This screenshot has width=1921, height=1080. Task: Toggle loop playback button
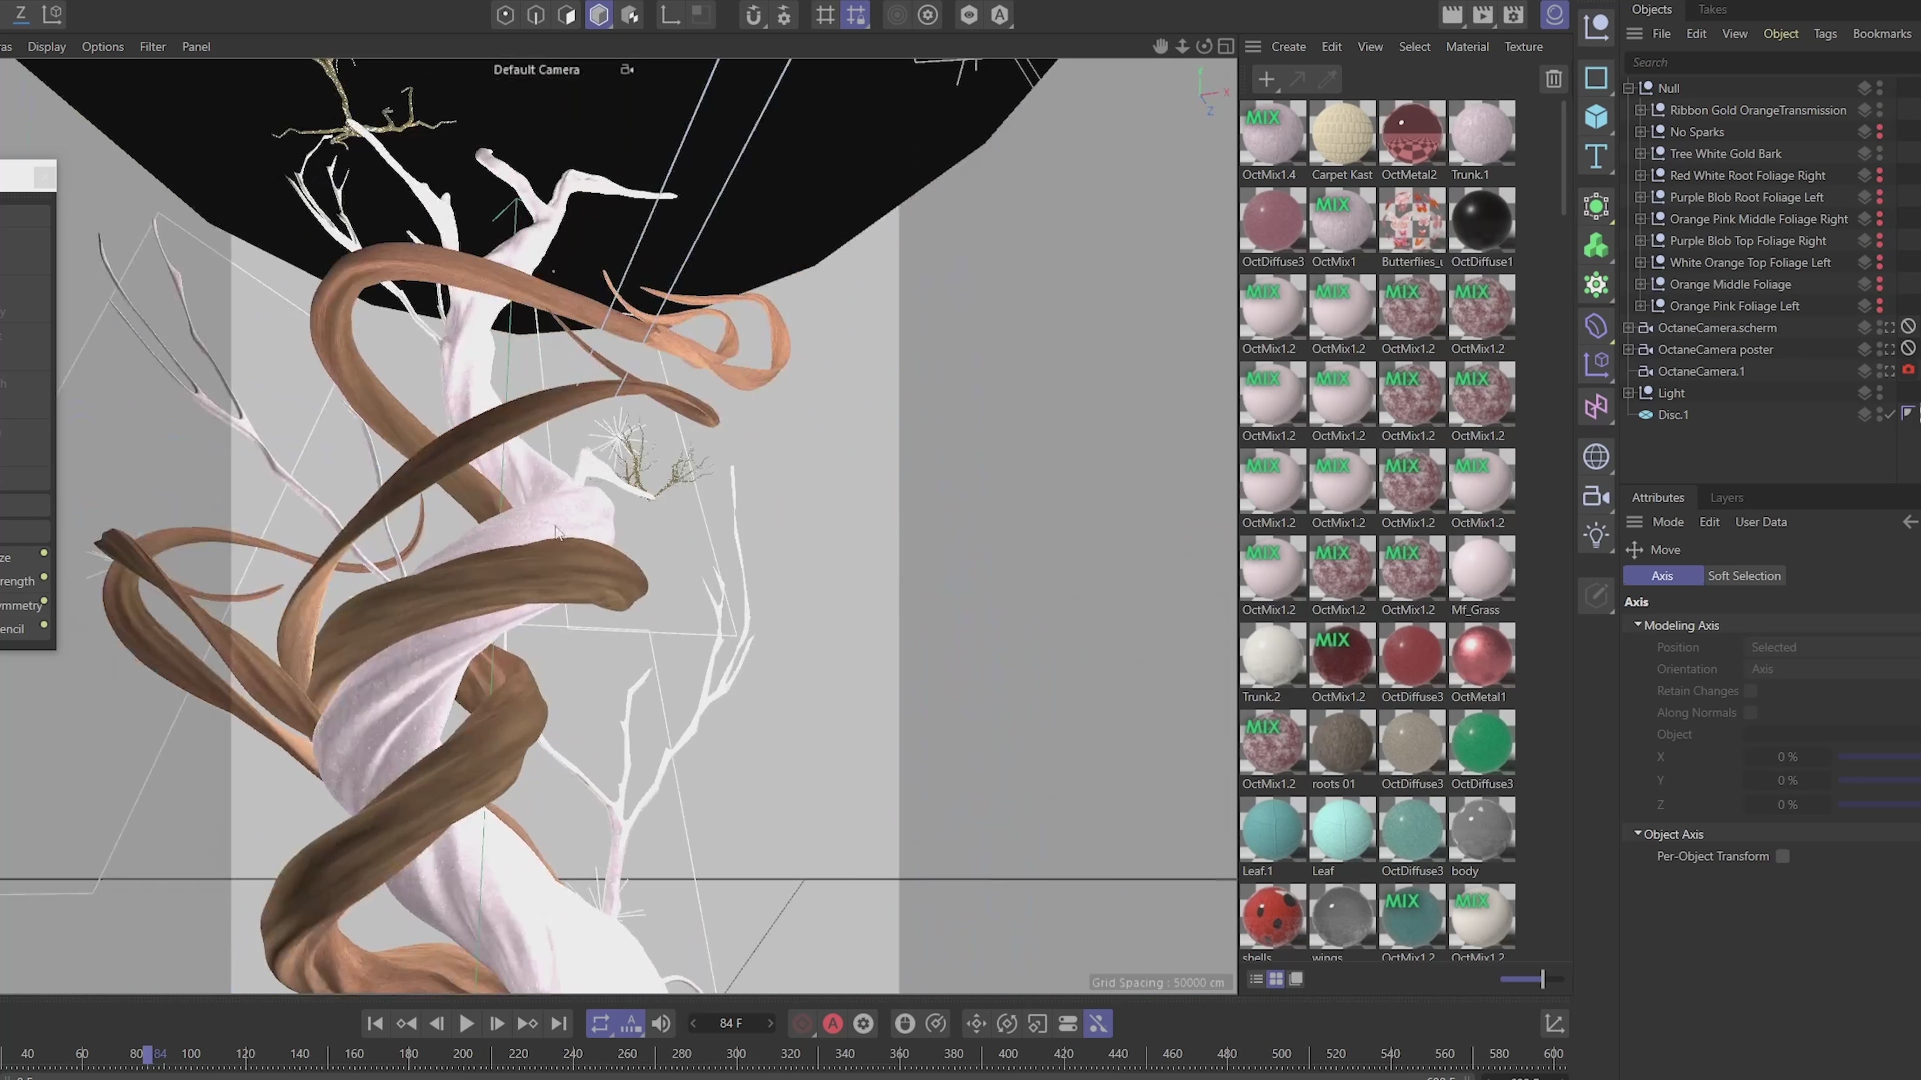tap(600, 1024)
